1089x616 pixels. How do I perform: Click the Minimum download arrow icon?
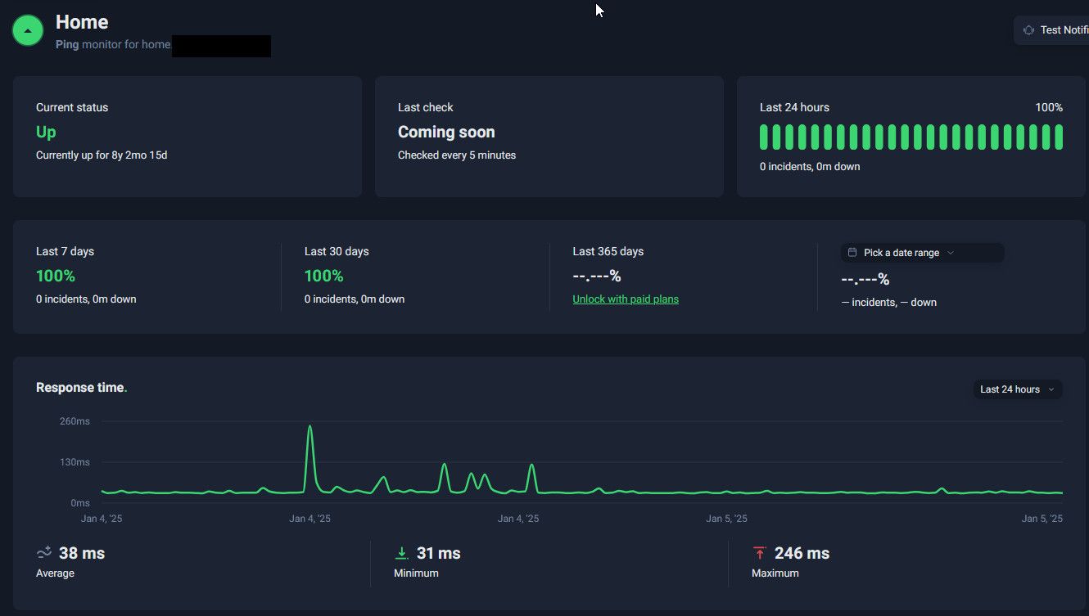(401, 553)
